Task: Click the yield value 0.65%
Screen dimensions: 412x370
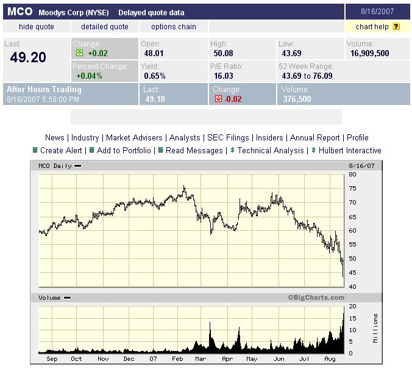Action: click(x=155, y=76)
